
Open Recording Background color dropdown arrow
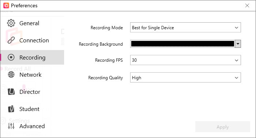click(238, 44)
